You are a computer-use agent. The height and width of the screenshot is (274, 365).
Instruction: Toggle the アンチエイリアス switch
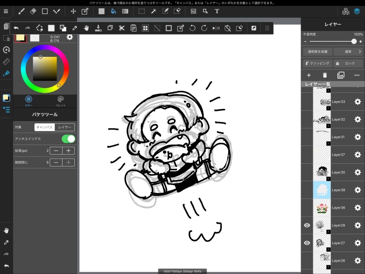(x=68, y=139)
